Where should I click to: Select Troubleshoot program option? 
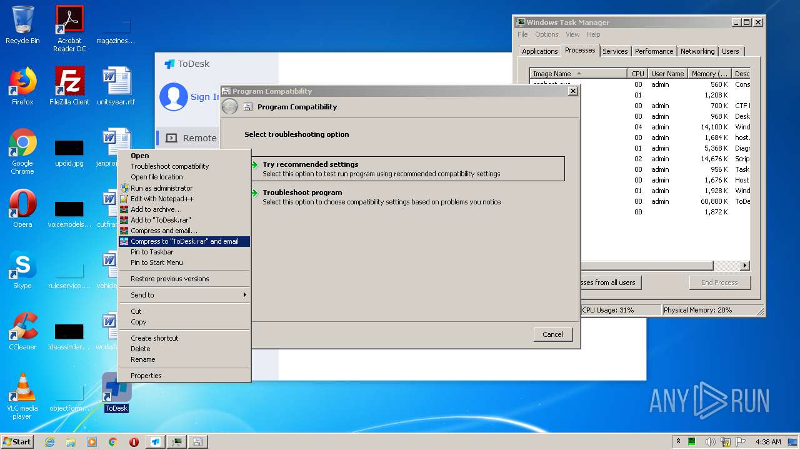pyautogui.click(x=407, y=197)
